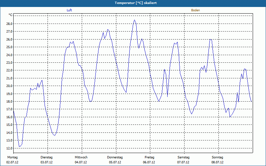The image size is (266, 166).
Task: Click the 26,0 y-axis value
Action: [x=9, y=39]
